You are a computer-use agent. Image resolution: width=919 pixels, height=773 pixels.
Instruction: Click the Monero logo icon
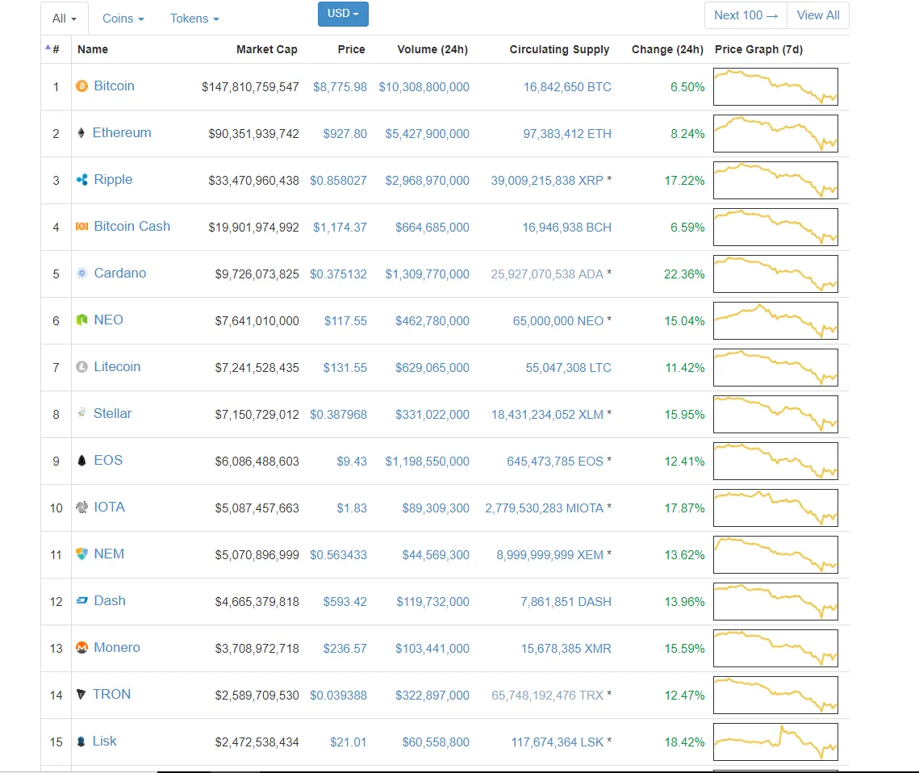click(82, 647)
